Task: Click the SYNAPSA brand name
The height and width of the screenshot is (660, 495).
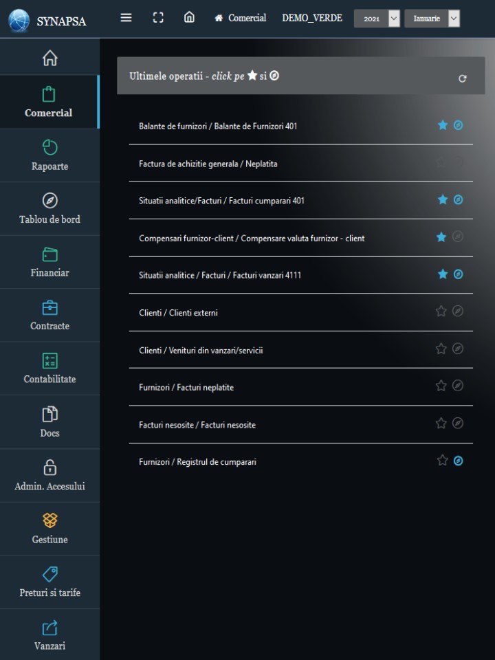Action: [61, 21]
